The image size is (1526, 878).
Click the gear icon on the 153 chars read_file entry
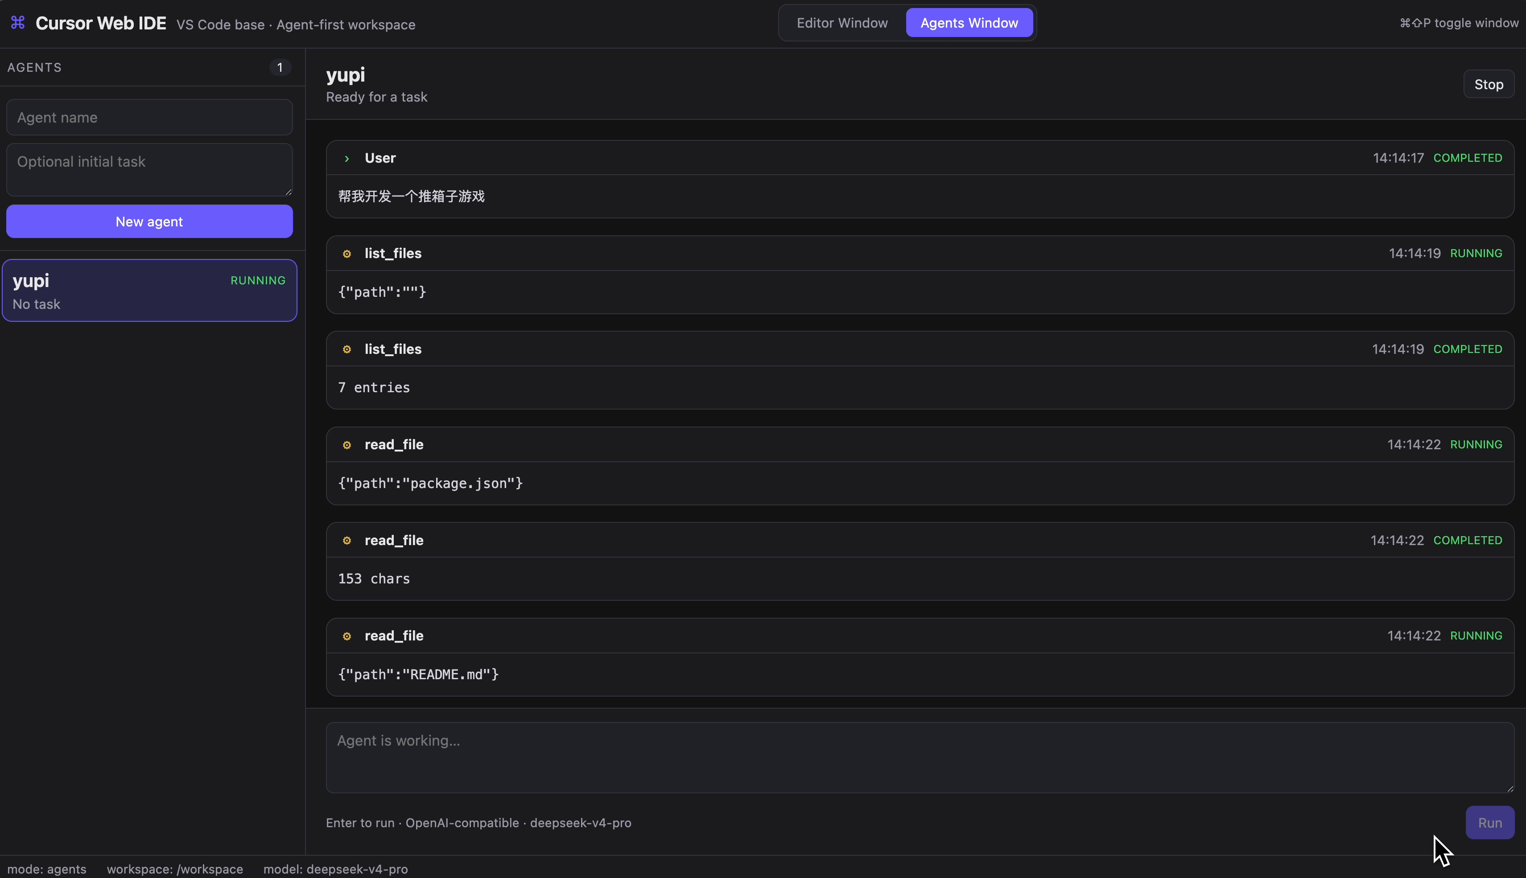tap(347, 540)
